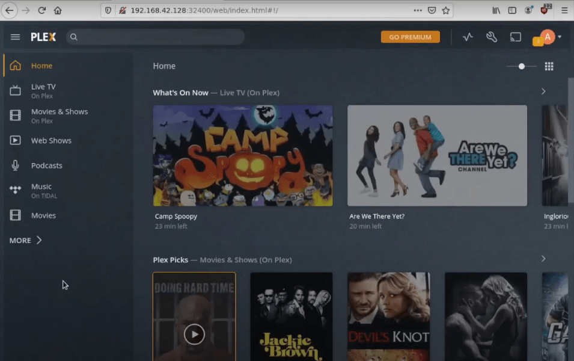
Task: Open the Cast player icon
Action: pyautogui.click(x=516, y=37)
